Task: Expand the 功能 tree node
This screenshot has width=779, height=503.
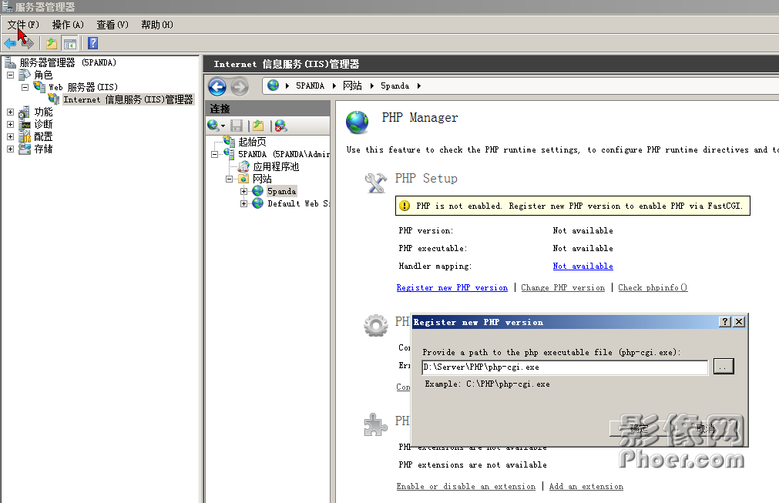Action: pos(11,112)
